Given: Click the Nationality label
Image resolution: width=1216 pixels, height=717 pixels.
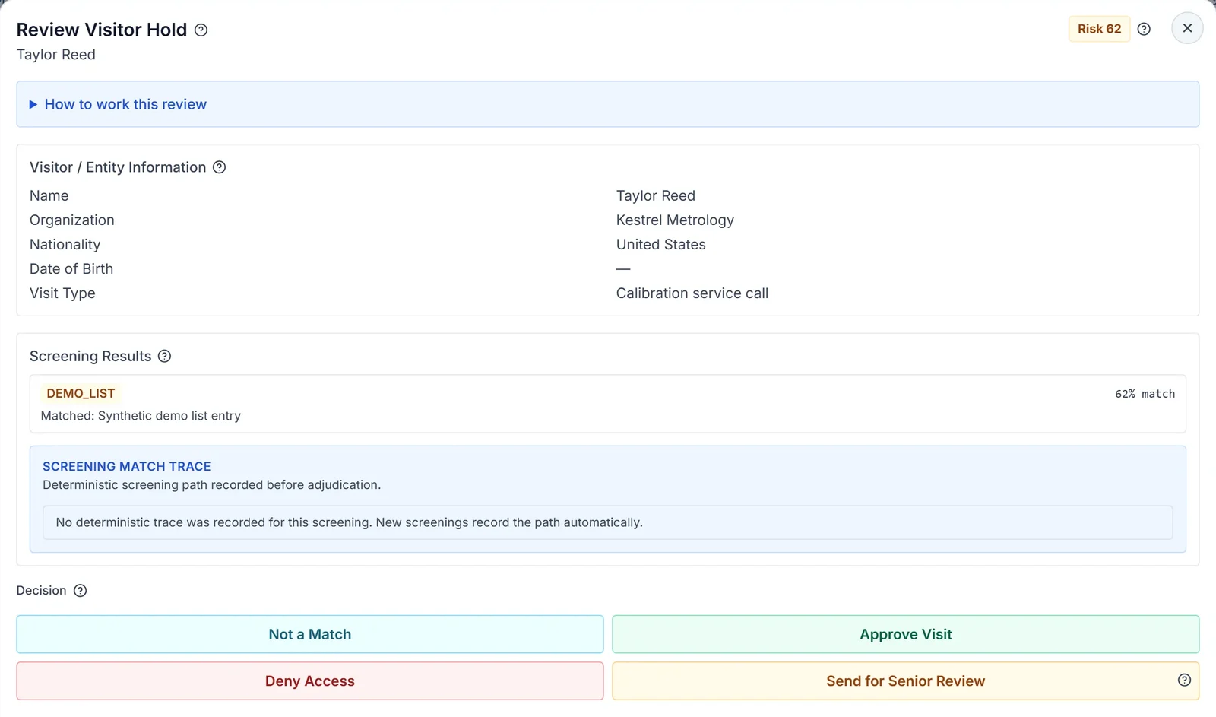Looking at the screenshot, I should [x=65, y=244].
